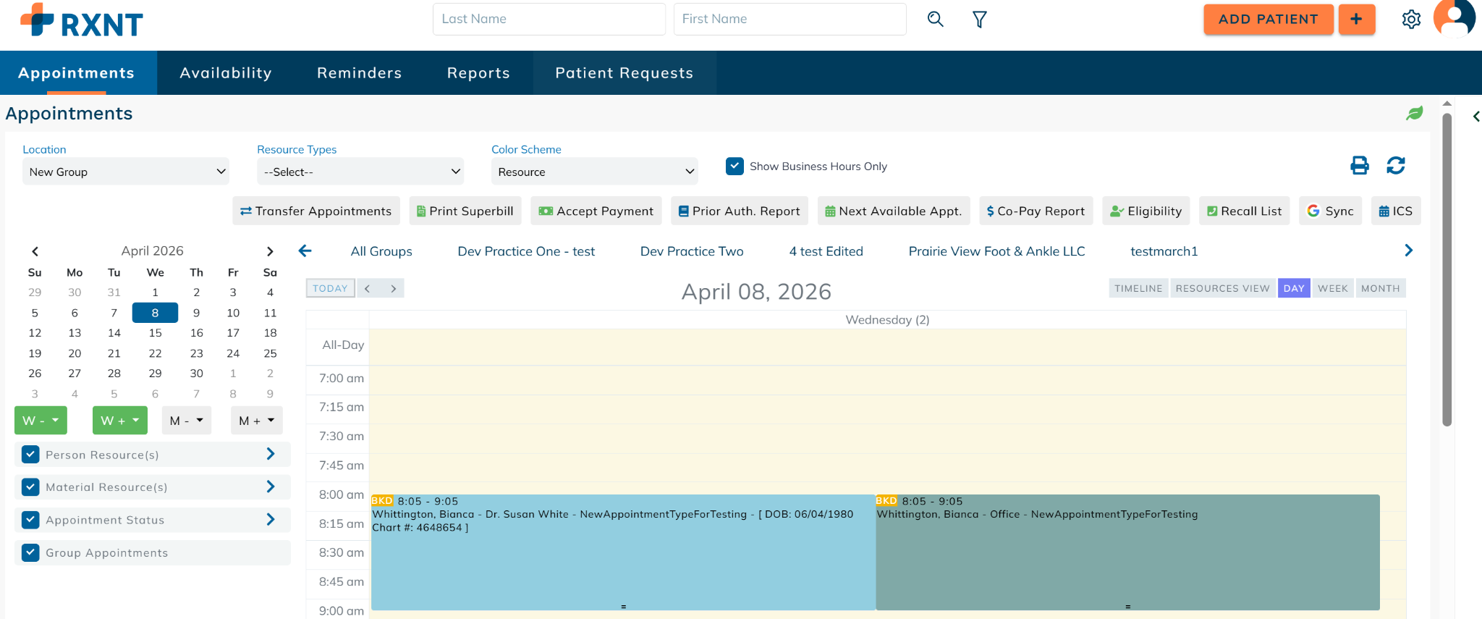Expand the Appointment Status section arrow
Image resolution: width=1482 pixels, height=619 pixels.
point(271,520)
